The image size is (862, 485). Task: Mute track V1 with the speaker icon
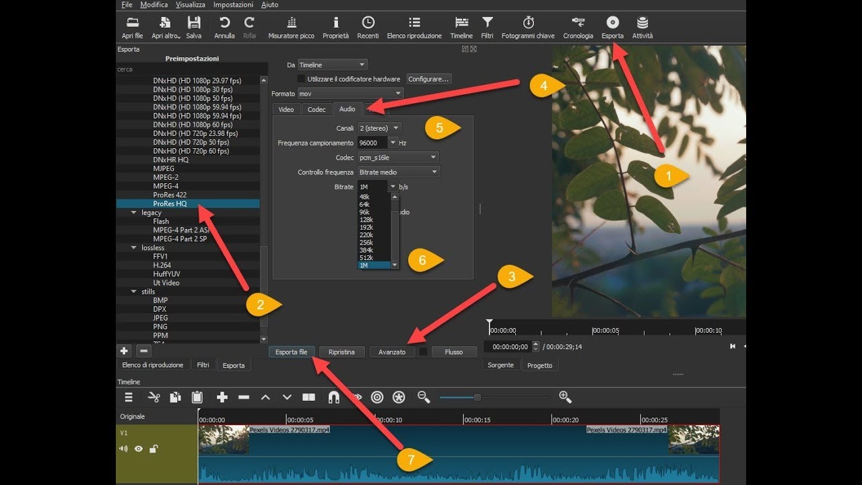(123, 449)
